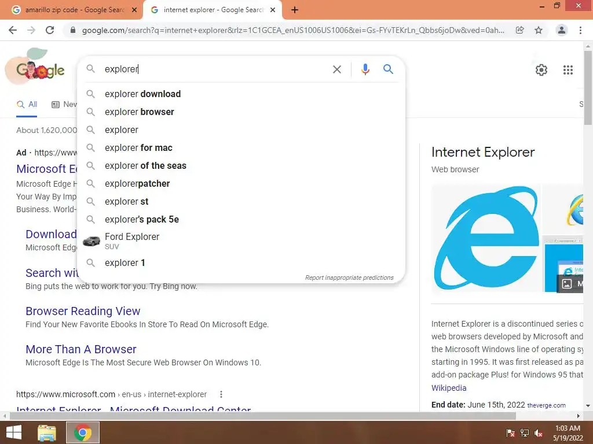
Task: Open File Explorer from the taskbar
Action: [x=47, y=432]
